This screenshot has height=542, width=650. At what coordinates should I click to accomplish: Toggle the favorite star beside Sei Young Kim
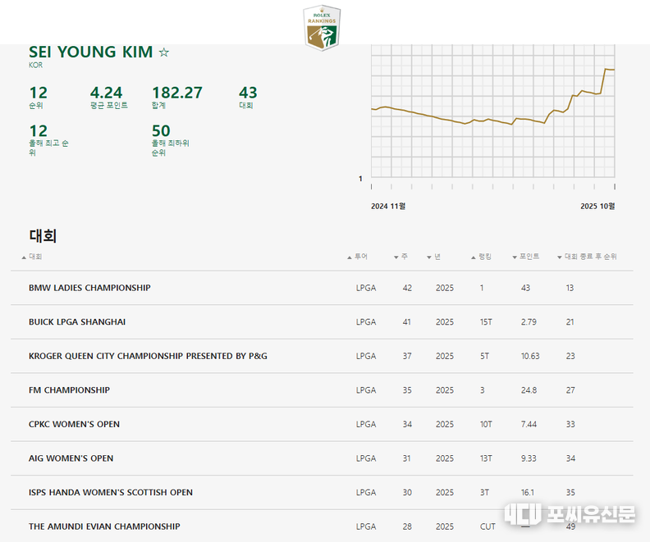(x=164, y=52)
